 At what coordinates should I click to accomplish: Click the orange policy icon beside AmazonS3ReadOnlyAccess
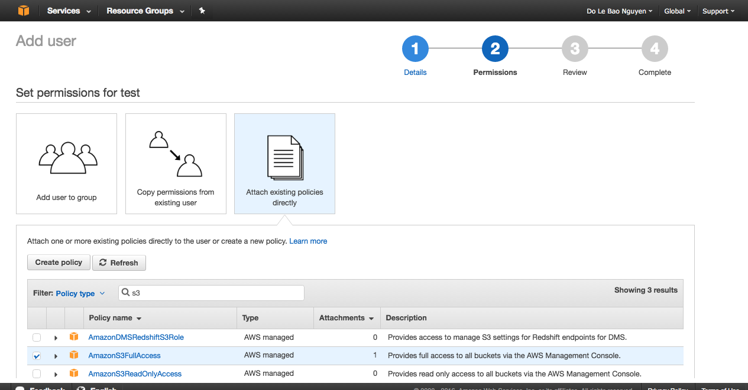point(74,373)
